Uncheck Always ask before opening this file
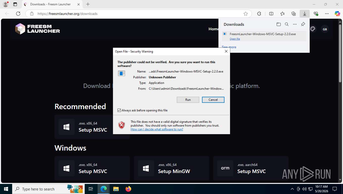Viewport: 343px width, 194px height. [119, 110]
